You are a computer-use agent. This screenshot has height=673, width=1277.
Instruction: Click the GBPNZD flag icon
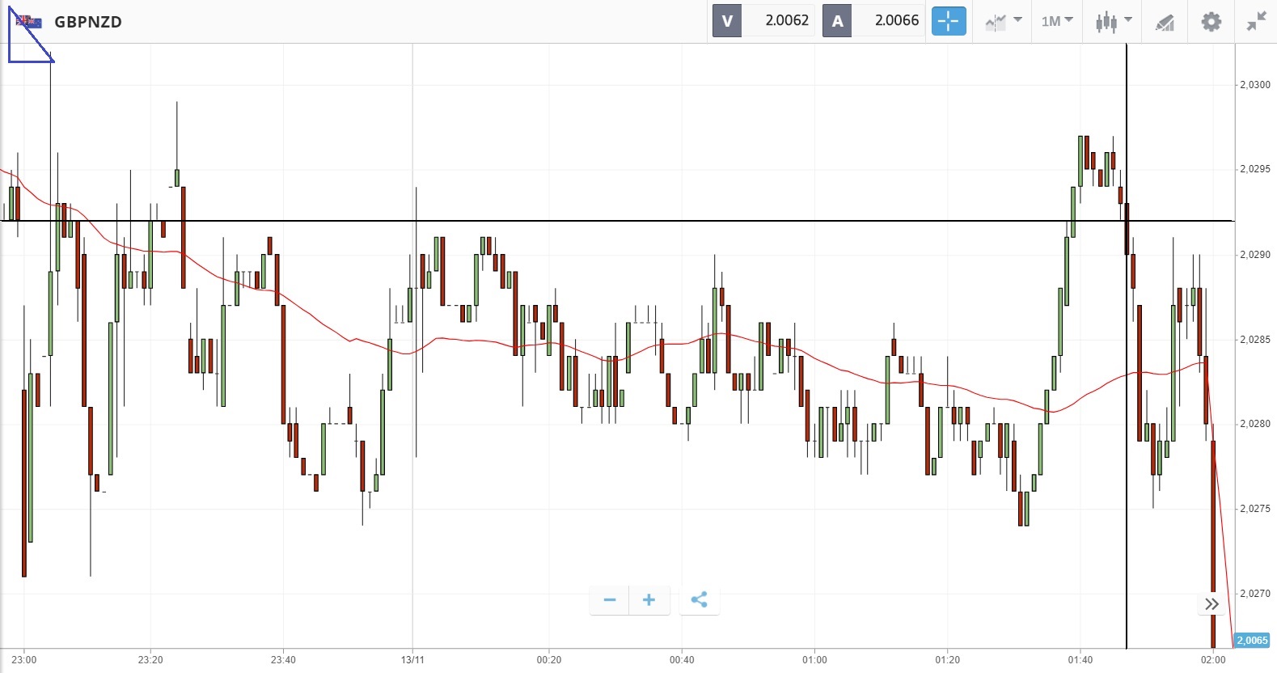point(29,22)
